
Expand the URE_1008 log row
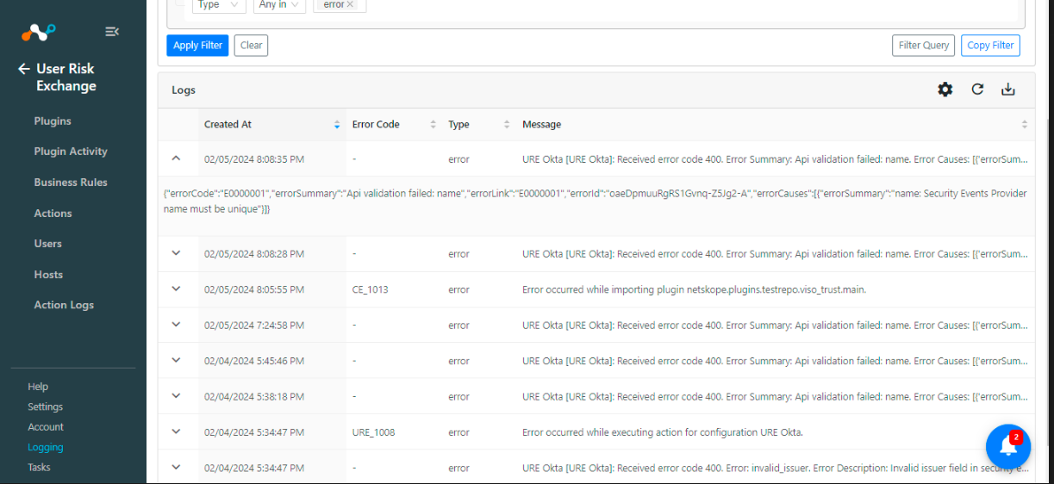click(x=176, y=432)
